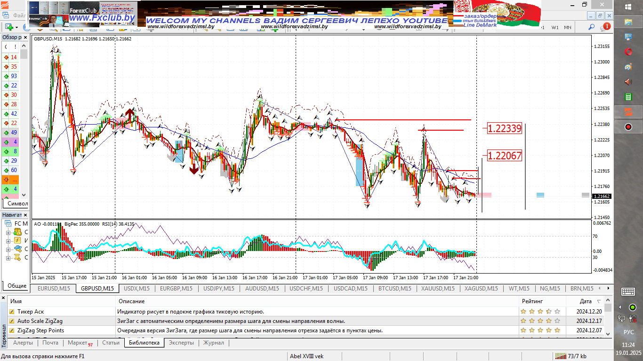Image resolution: width=643 pixels, height=361 pixels.
Task: Select the W1 timeframe button
Action: [555, 27]
